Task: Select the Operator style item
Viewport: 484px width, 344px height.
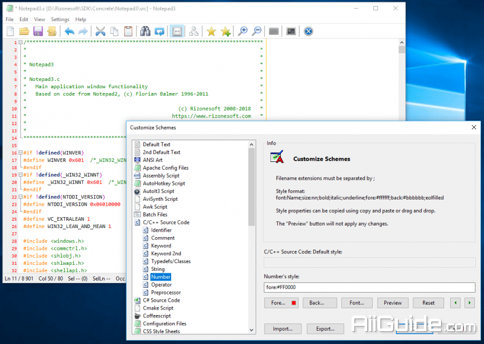Action: pyautogui.click(x=161, y=285)
